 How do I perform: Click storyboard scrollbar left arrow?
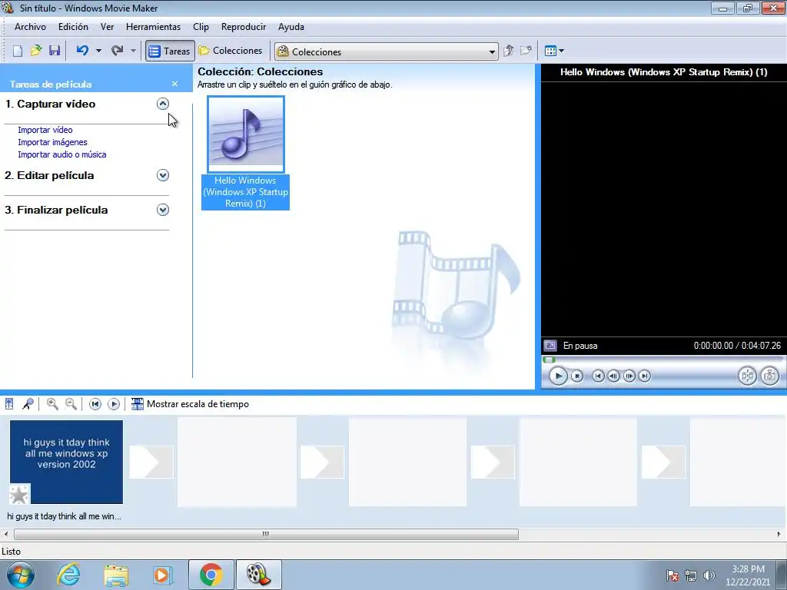click(x=6, y=535)
